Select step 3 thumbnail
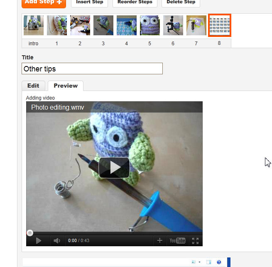Screen dimensions: 272x267 [x=103, y=25]
